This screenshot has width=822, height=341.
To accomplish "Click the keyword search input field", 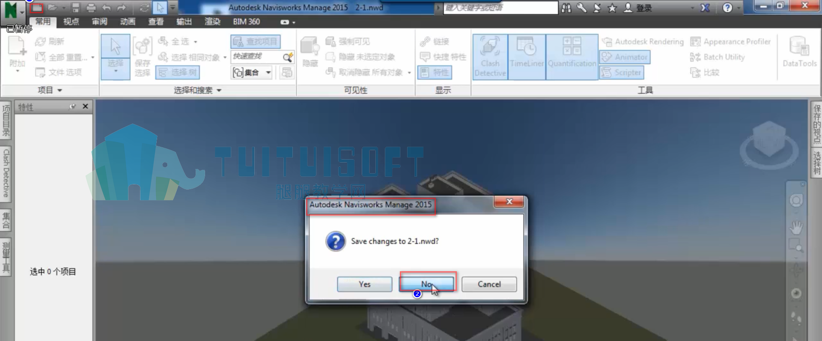I will click(x=500, y=8).
